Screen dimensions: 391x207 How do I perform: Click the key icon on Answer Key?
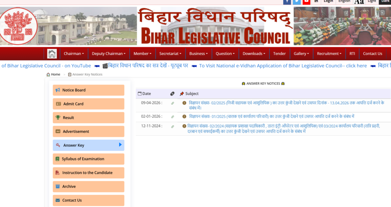tap(58, 145)
